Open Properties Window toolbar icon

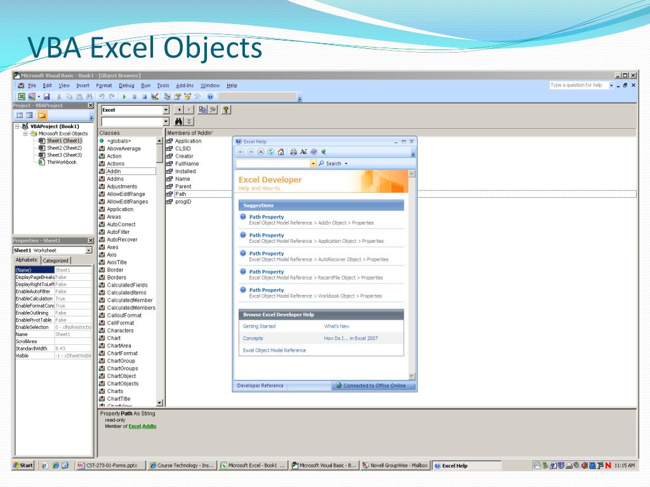coord(178,96)
